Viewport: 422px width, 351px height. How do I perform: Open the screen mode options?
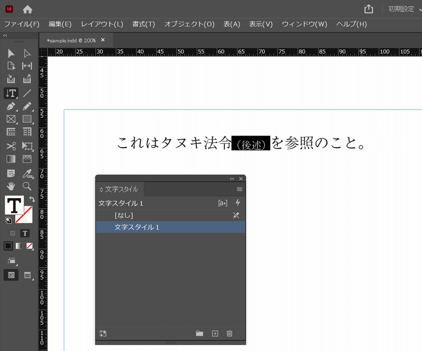pos(27,275)
